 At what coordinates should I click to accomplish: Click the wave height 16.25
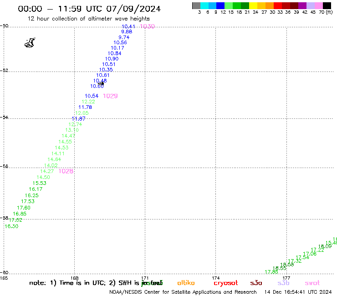32,195
